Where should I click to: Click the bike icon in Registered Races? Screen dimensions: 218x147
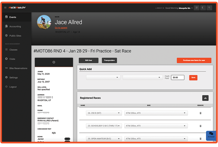tap(205, 98)
